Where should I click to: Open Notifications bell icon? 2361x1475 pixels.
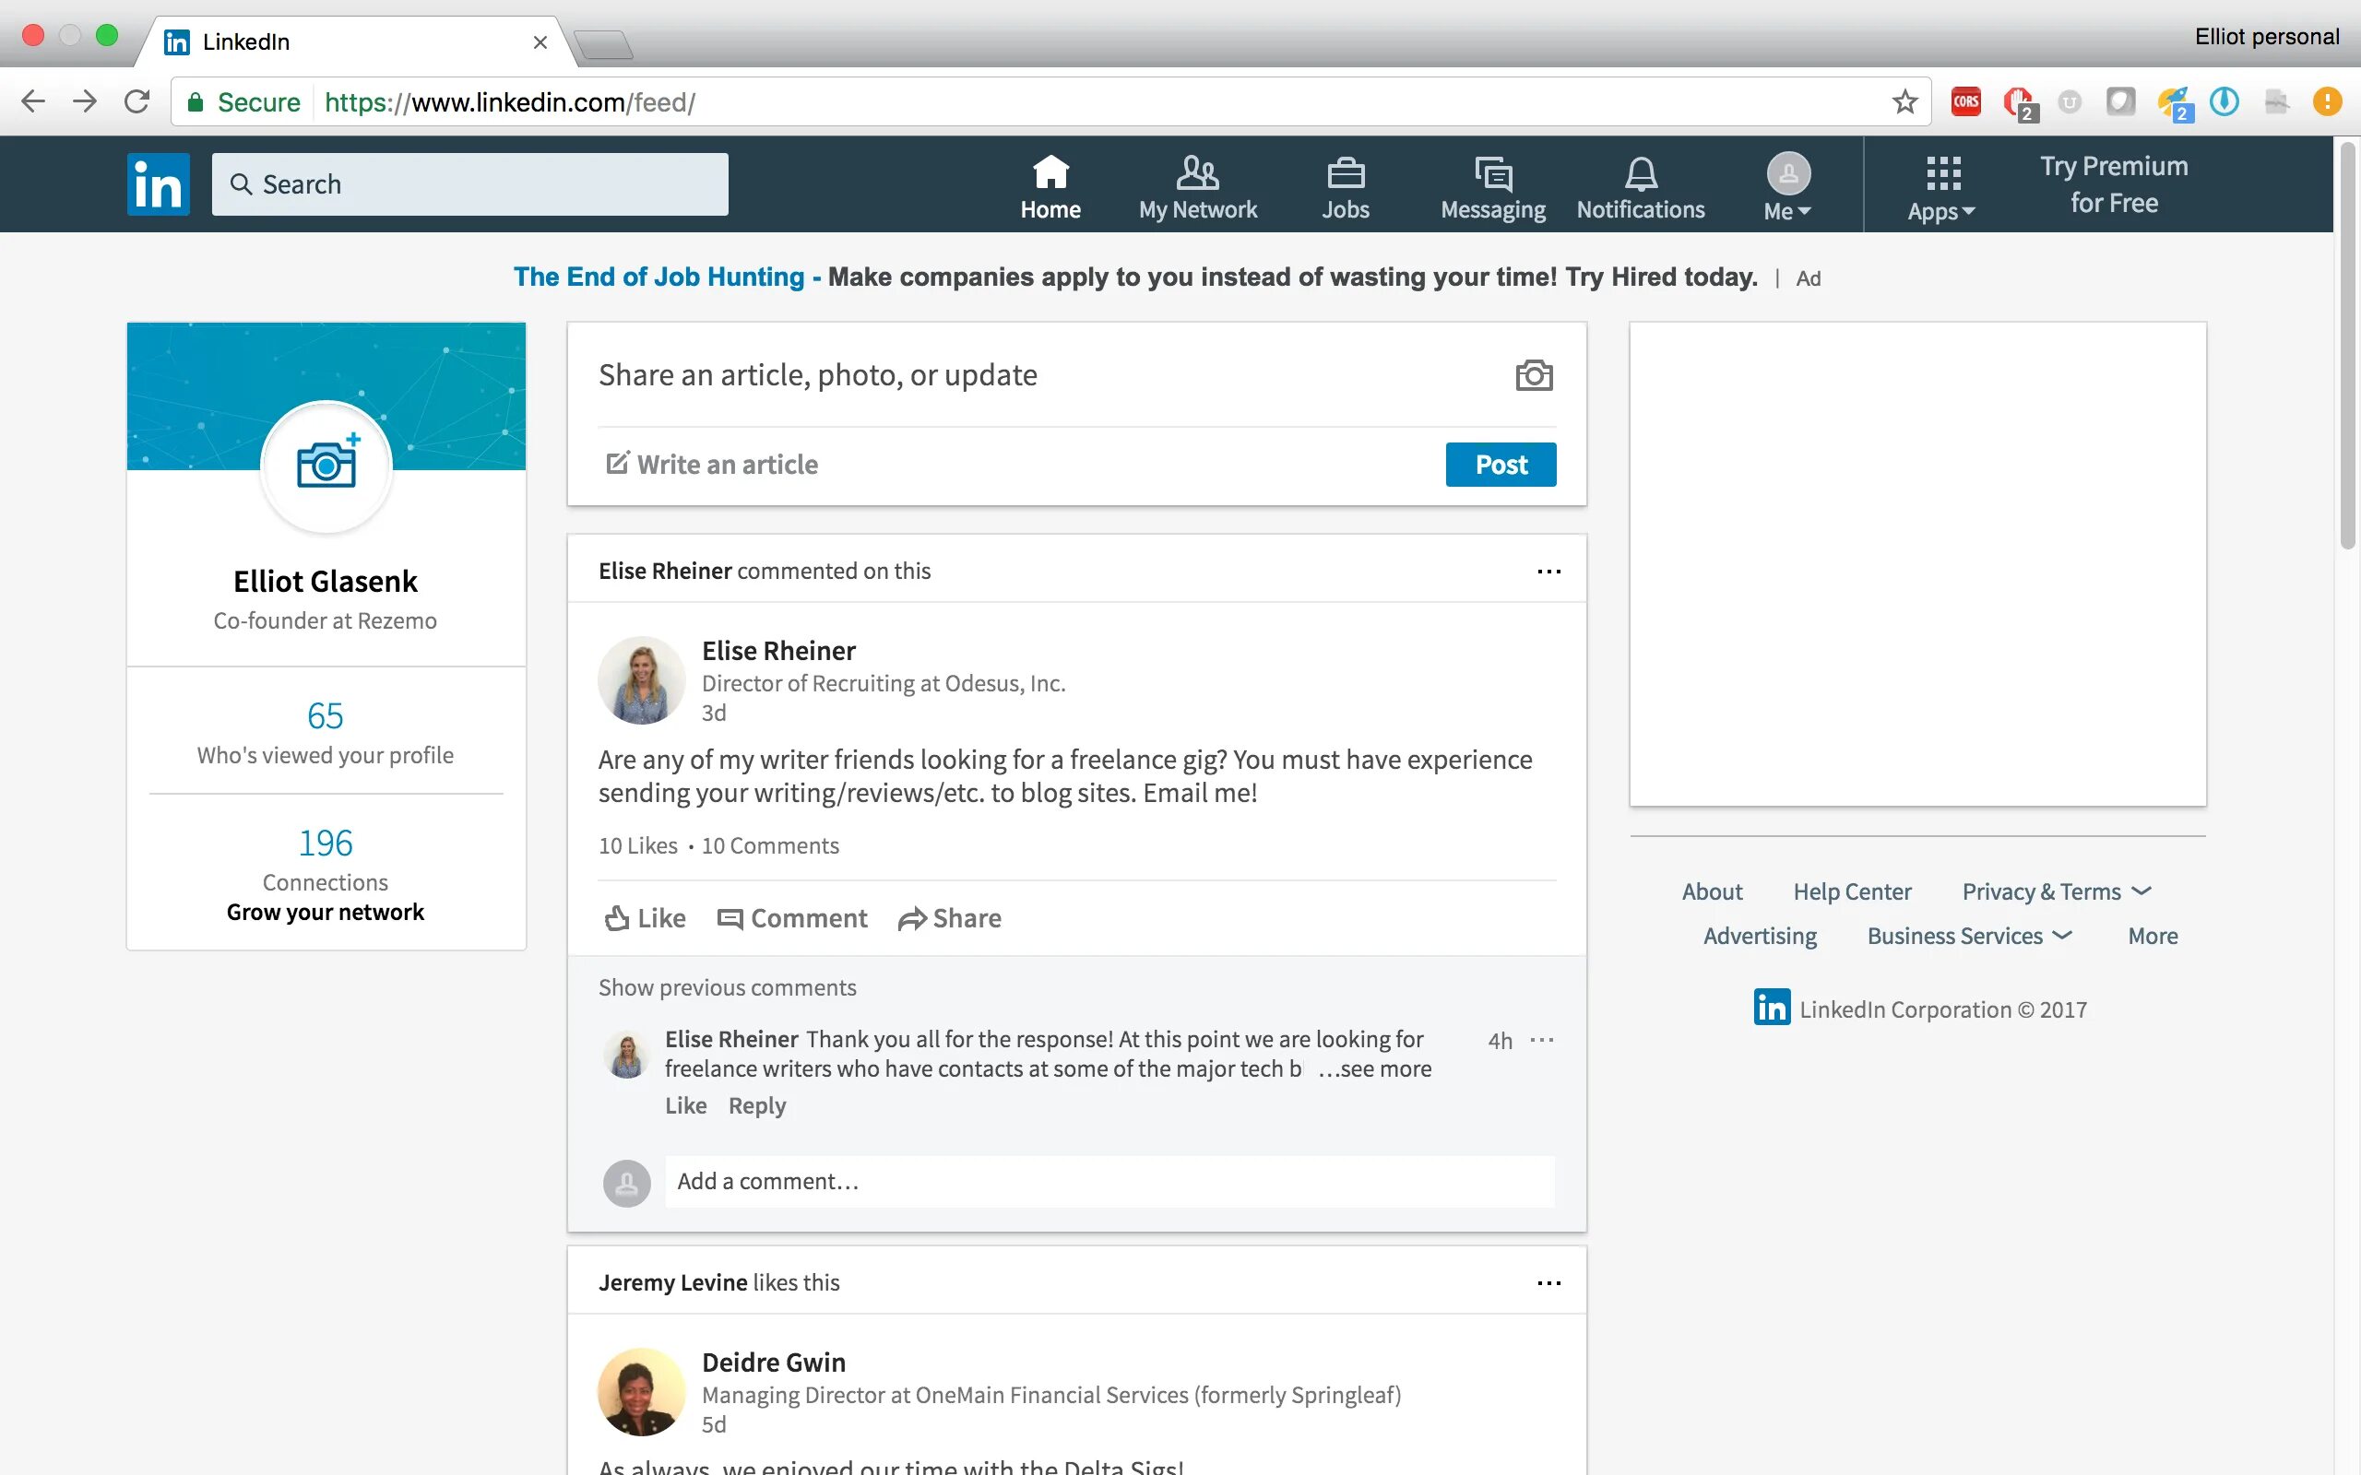(1640, 185)
